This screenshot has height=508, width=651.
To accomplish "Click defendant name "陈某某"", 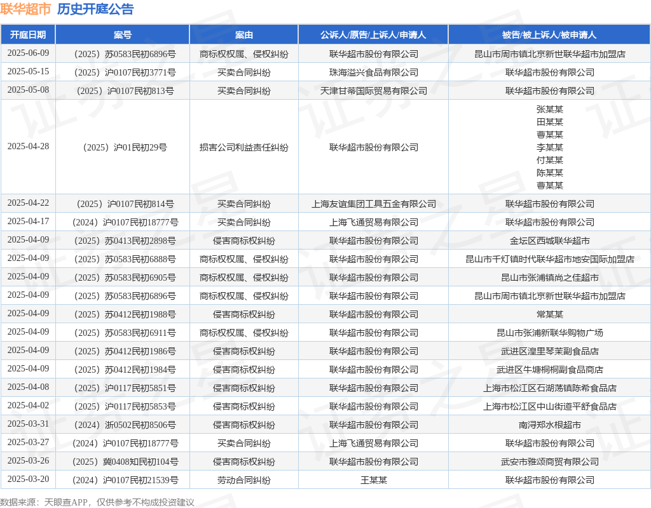I will (x=550, y=173).
